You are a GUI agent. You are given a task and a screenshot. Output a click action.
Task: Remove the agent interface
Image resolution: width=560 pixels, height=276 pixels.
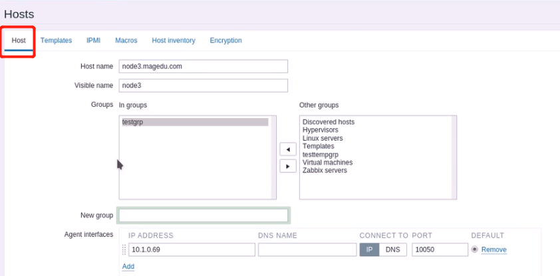pyautogui.click(x=494, y=249)
